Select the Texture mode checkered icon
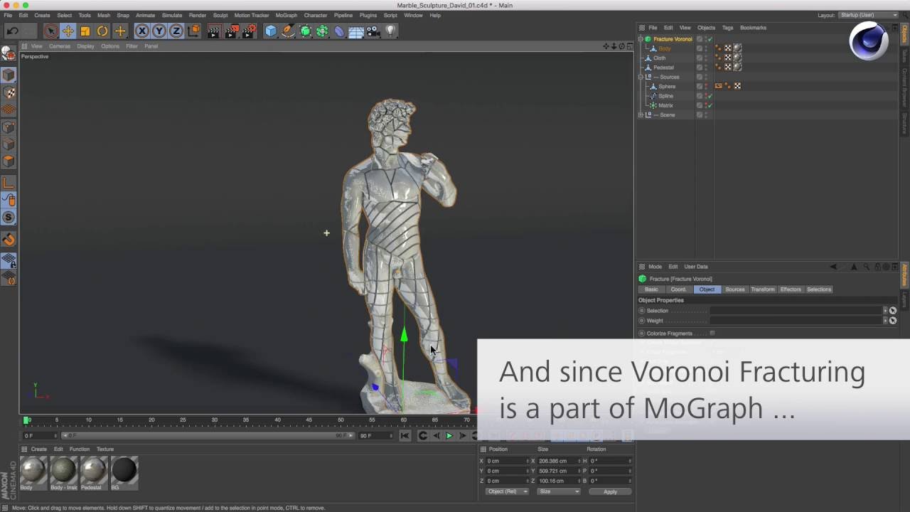This screenshot has width=910, height=512. 9,92
